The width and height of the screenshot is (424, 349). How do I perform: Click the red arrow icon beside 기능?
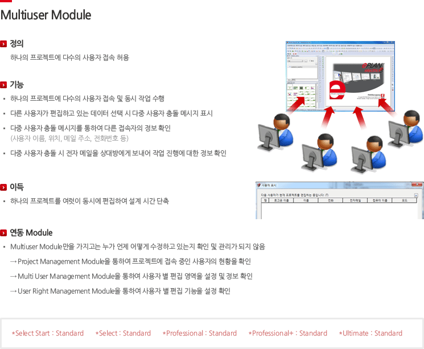click(x=3, y=85)
